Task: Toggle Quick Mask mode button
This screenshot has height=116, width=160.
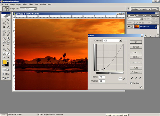Action: (x=8, y=70)
